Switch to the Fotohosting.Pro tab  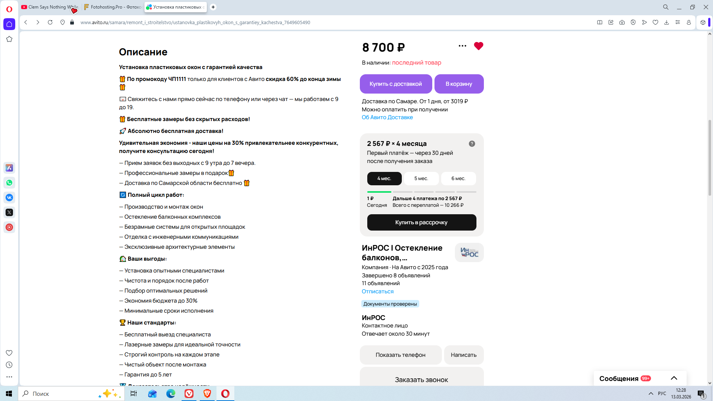(x=113, y=7)
